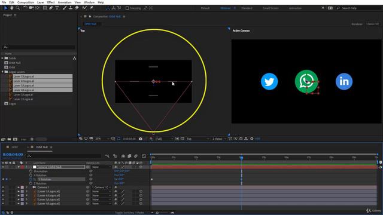
Task: Open the Graph Editor in timeline
Action: click(x=144, y=156)
